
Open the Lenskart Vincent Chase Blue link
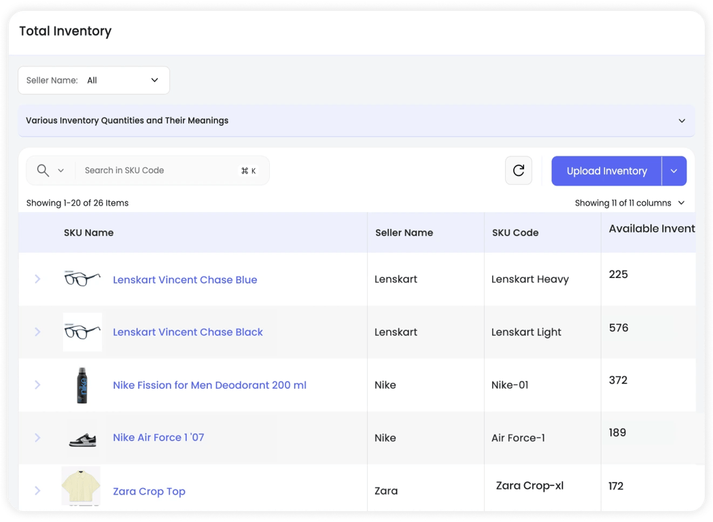click(x=185, y=279)
